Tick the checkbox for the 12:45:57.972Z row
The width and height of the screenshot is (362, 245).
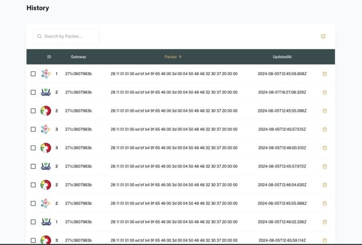[33, 166]
